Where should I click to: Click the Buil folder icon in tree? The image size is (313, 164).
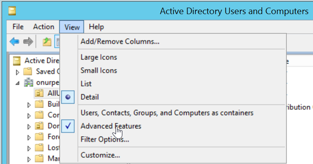(x=39, y=104)
